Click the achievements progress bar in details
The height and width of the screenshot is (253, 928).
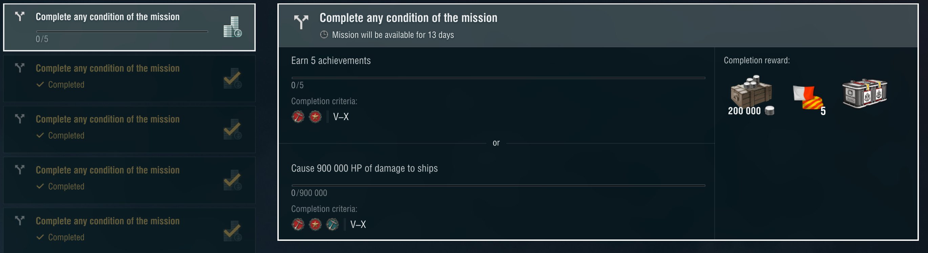click(498, 78)
